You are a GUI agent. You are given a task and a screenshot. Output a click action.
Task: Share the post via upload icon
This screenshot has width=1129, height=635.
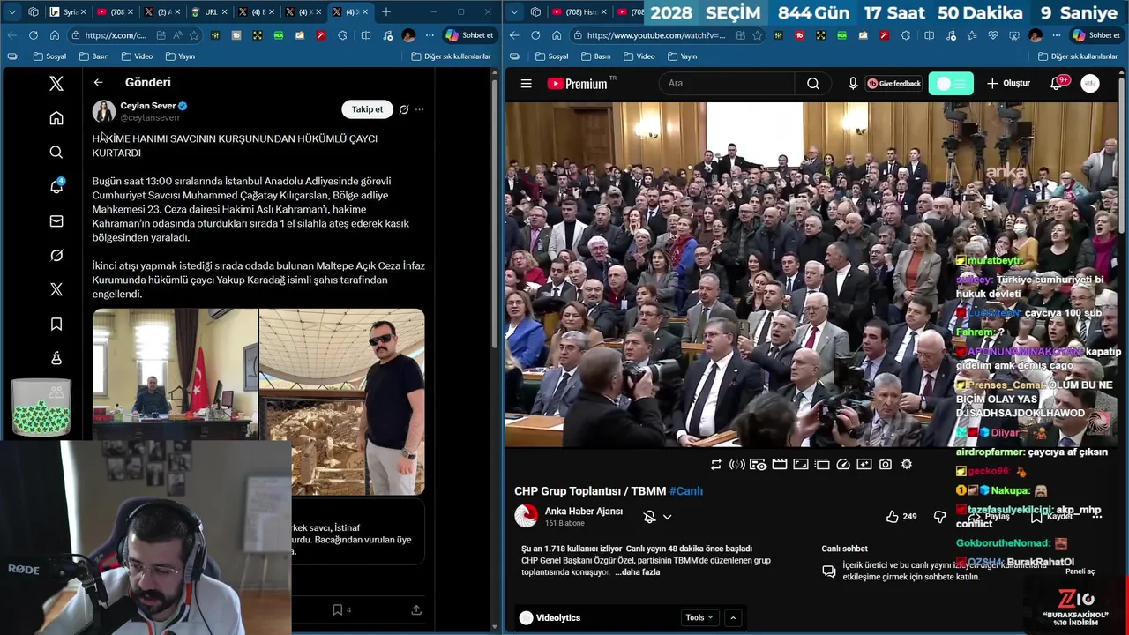(x=416, y=609)
